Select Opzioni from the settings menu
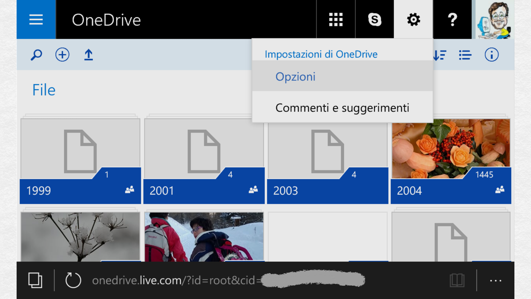 [295, 77]
